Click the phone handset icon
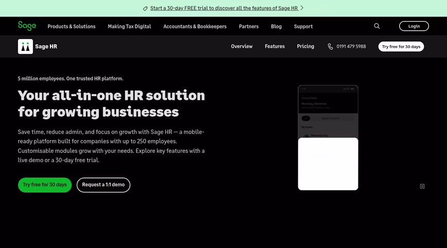447x248 pixels. (x=331, y=46)
